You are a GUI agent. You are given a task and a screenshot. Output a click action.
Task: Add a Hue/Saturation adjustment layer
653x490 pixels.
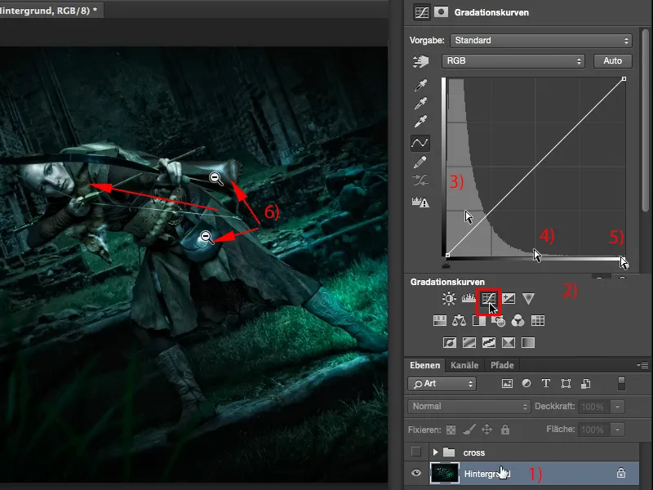pos(440,320)
